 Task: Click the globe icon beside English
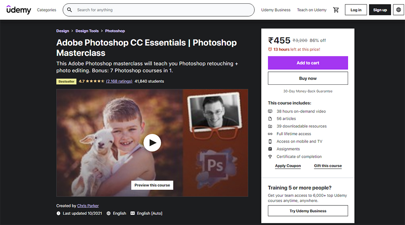tap(108, 213)
